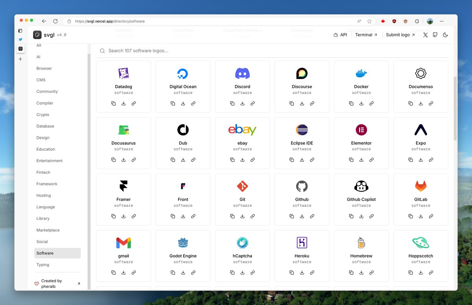Download the Heroku logo
Screen dimensions: 472x305
pyautogui.click(x=302, y=272)
